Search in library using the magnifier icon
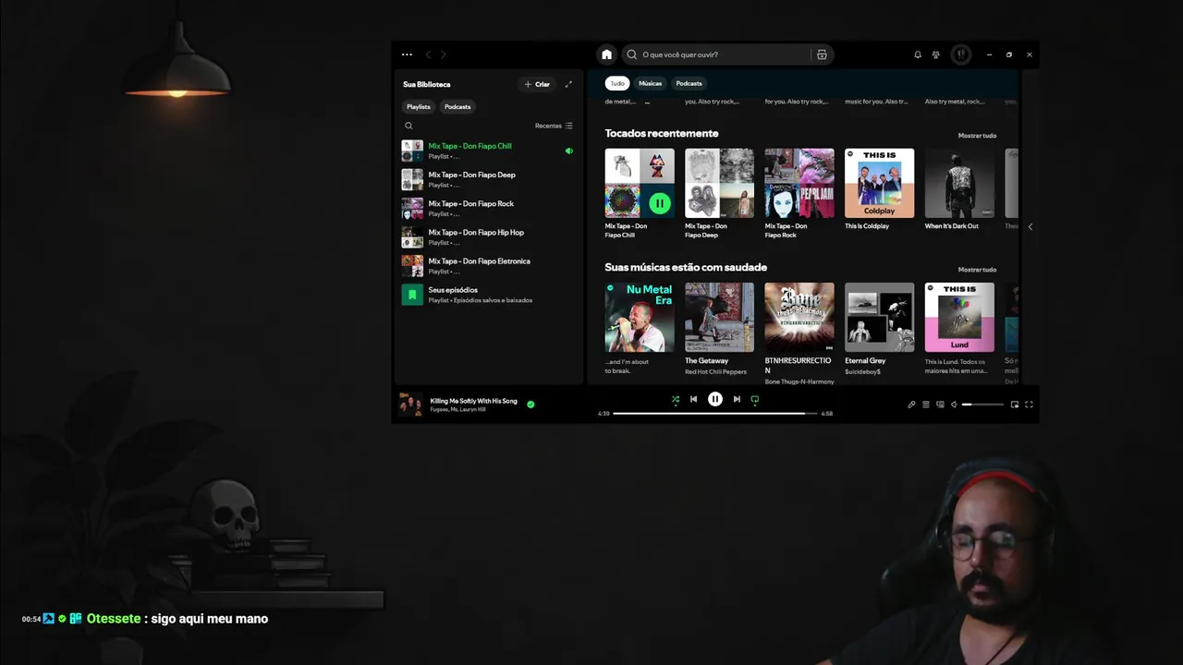 coord(409,126)
